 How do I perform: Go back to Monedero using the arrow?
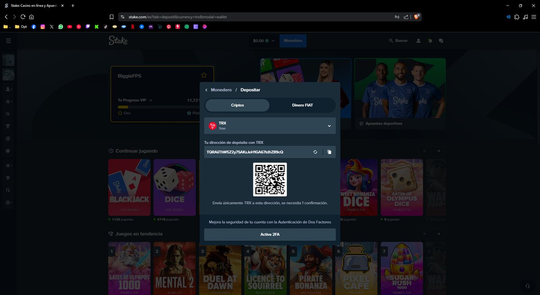click(207, 90)
